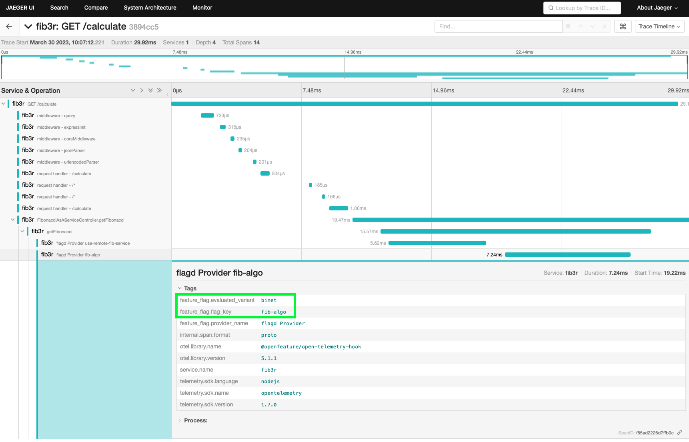This screenshot has width=689, height=442.
Task: Collapse the fib3r GET /calculate root span
Action: [x=3, y=104]
